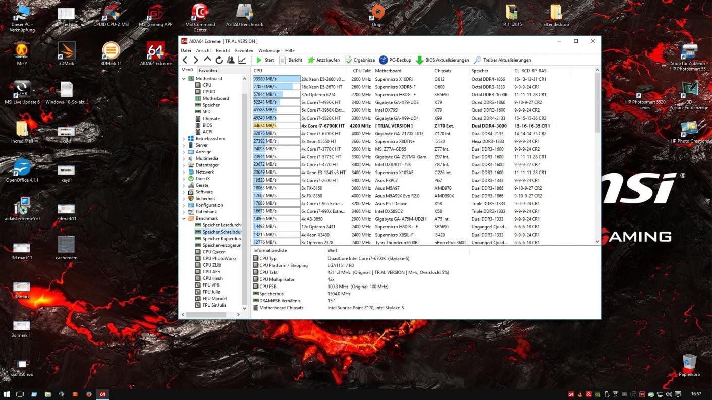The width and height of the screenshot is (712, 400).
Task: Select the 44634 MB/s i7-6700K highlighted row
Action: coord(423,126)
